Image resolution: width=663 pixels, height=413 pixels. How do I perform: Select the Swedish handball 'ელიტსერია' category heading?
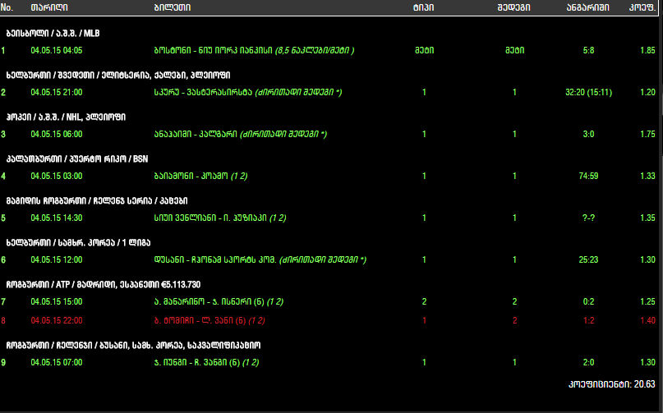click(118, 76)
